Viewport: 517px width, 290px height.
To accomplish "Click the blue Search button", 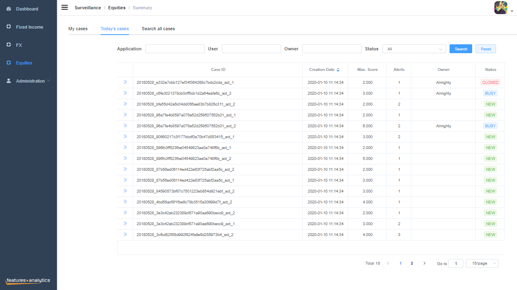I will point(461,49).
